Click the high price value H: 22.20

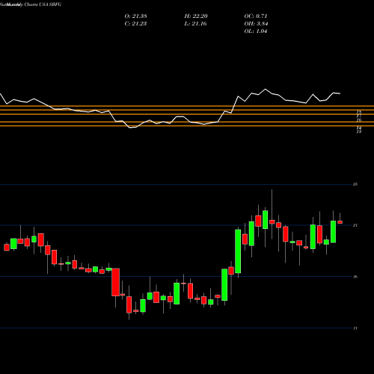click(196, 16)
